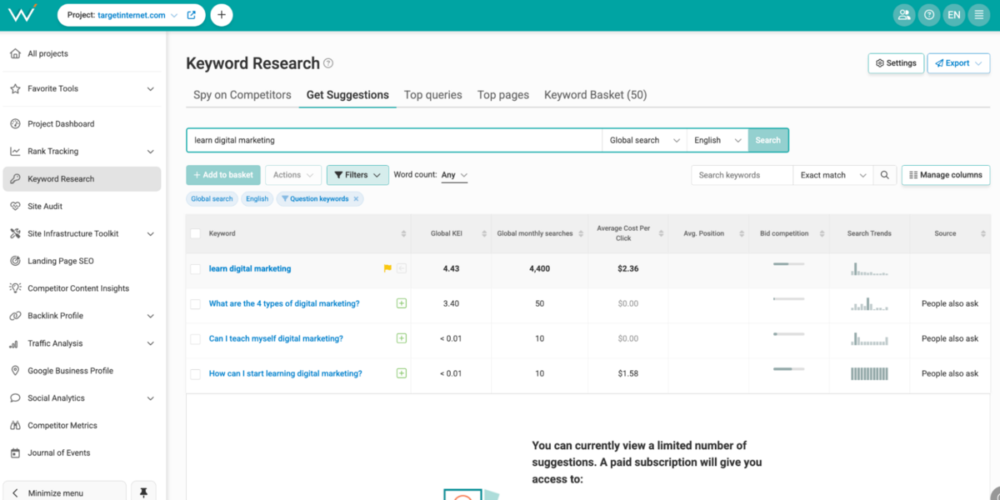Open Journal of Events calendar icon
The image size is (1000, 500).
pyautogui.click(x=15, y=452)
